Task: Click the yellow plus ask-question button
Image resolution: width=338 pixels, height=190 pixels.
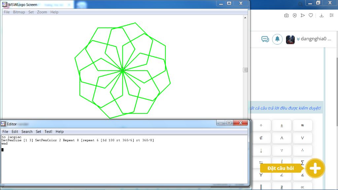Action: (x=315, y=168)
